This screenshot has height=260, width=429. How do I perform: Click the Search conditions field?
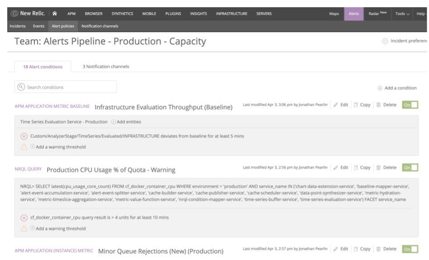(65, 87)
